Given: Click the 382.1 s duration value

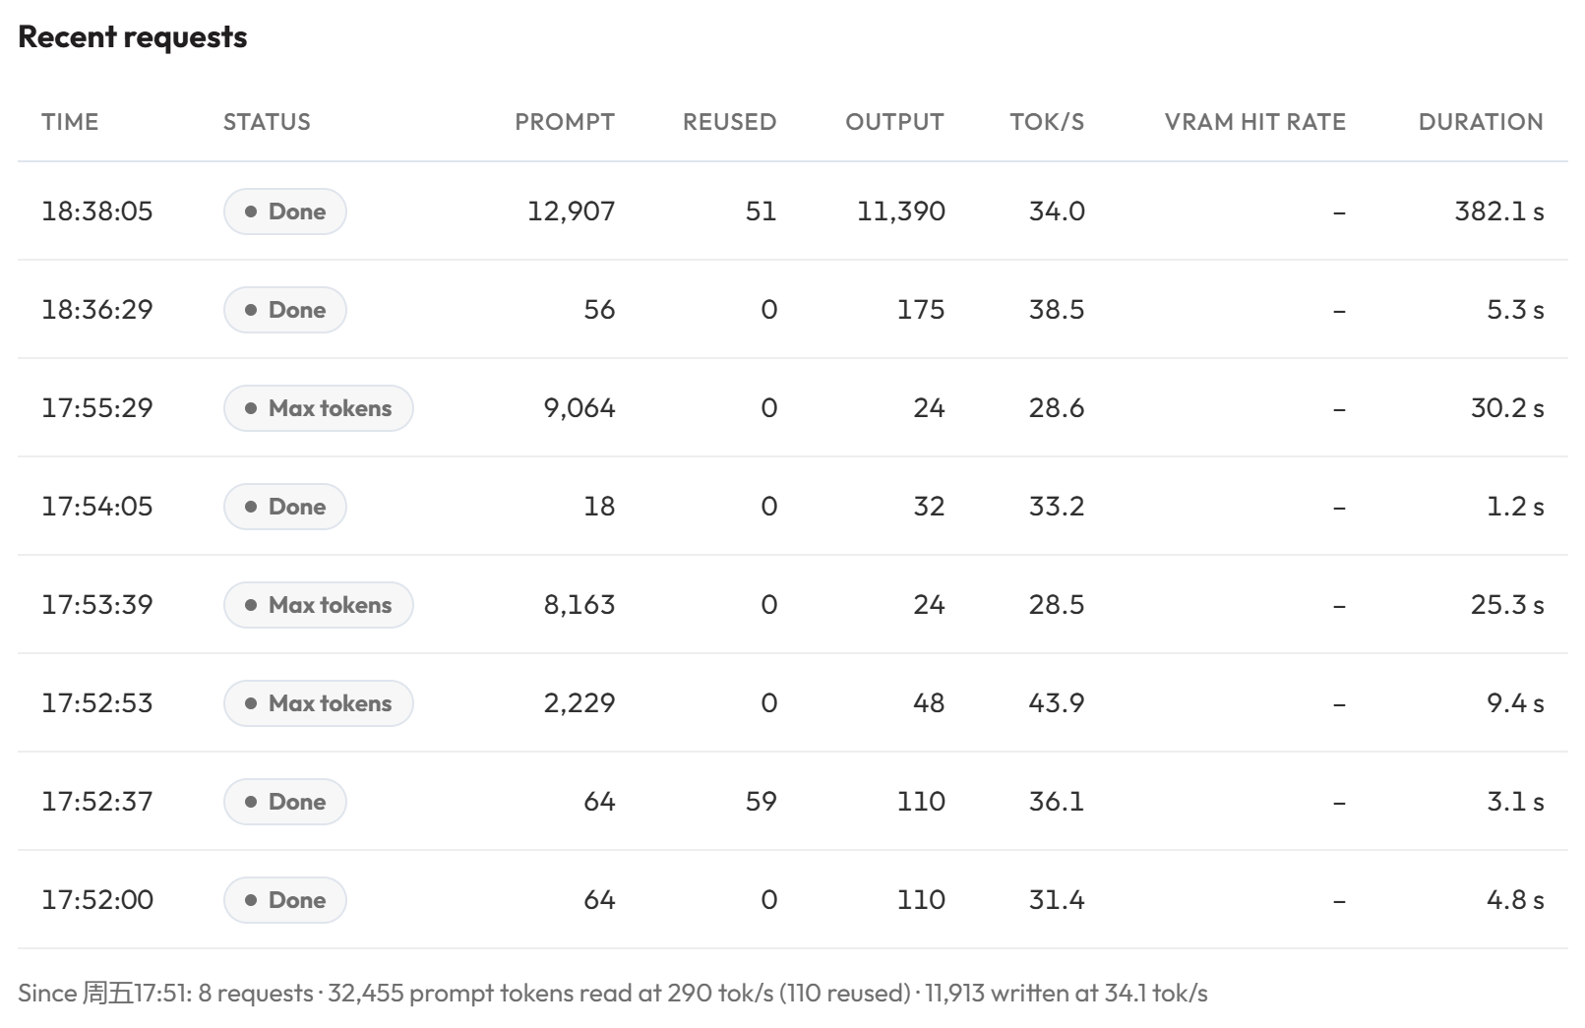Looking at the screenshot, I should click(1499, 212).
